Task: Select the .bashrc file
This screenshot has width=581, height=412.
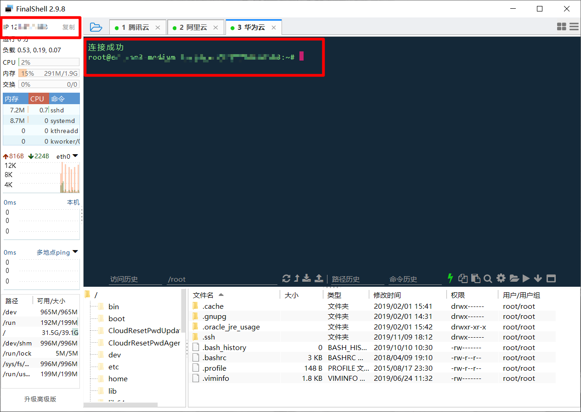Action: 372,357
